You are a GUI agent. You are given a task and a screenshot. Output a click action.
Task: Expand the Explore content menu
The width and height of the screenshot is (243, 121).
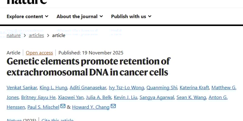pos(27,16)
